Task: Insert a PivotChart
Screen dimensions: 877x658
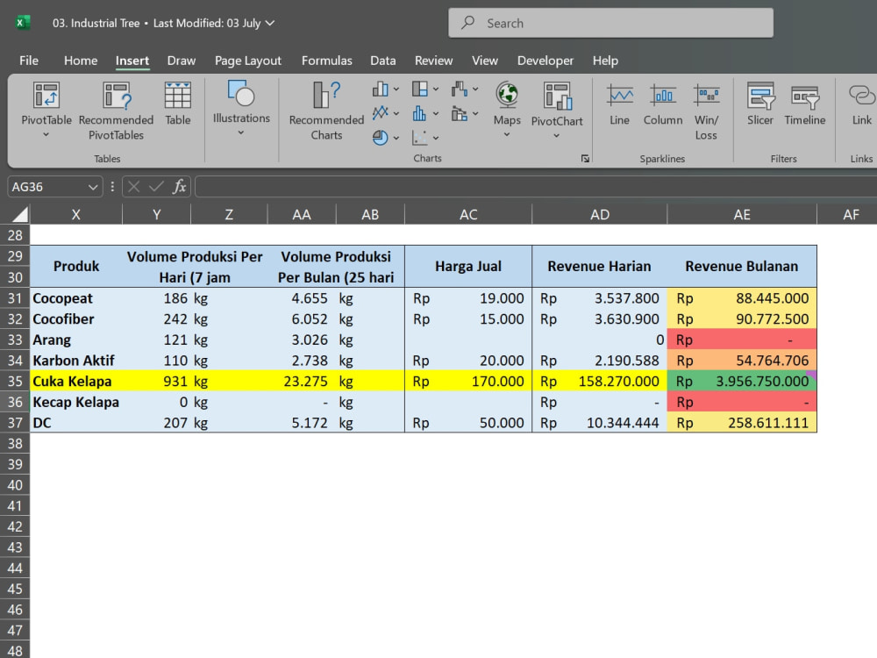Action: coord(557,111)
